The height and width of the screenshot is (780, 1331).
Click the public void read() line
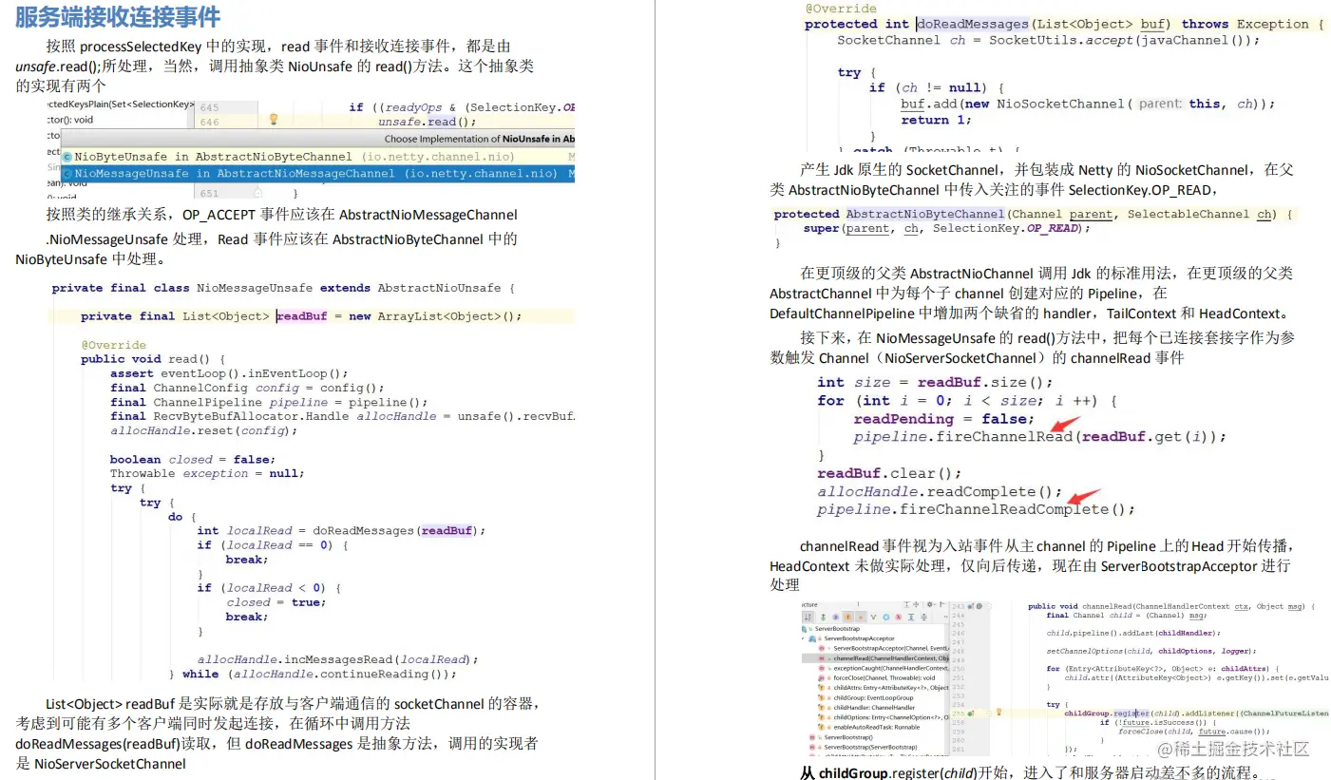pyautogui.click(x=152, y=359)
